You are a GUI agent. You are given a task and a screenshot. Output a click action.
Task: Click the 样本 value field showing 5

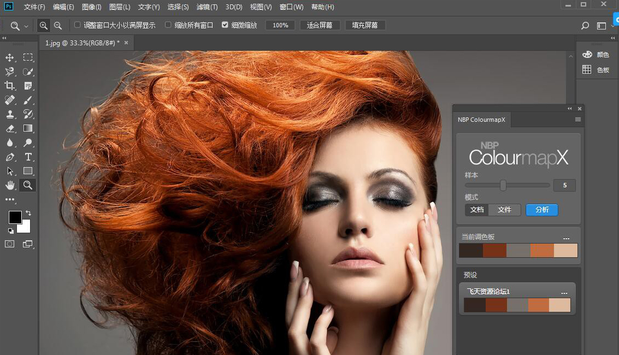click(x=564, y=186)
